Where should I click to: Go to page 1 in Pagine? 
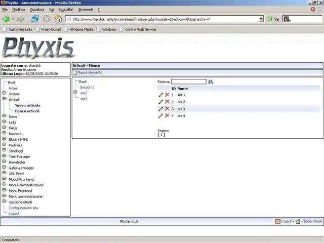(161, 135)
